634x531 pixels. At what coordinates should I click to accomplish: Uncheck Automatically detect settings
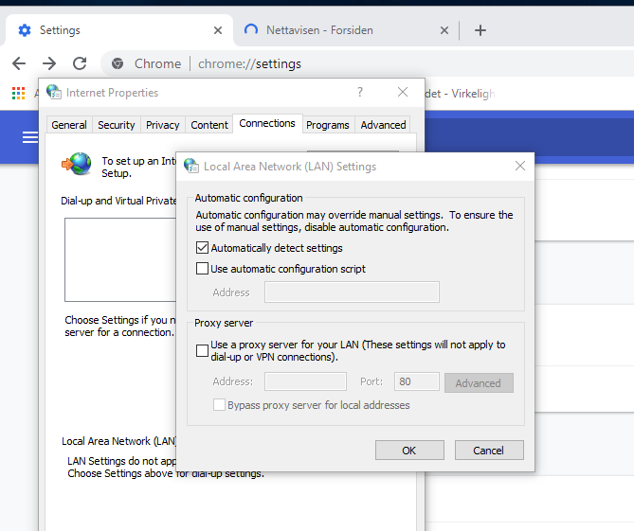(x=202, y=248)
